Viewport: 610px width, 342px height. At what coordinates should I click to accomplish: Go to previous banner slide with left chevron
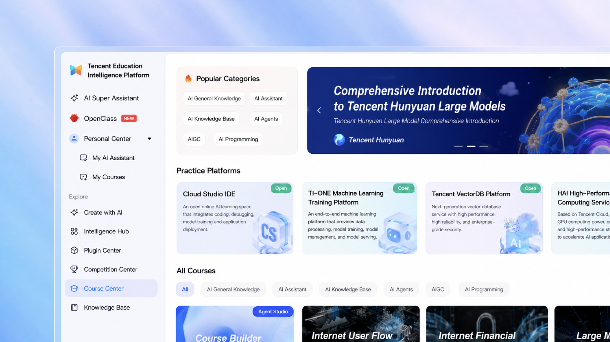point(319,110)
